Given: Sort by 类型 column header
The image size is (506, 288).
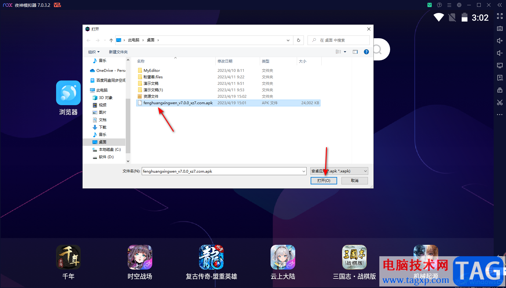Looking at the screenshot, I should [266, 61].
